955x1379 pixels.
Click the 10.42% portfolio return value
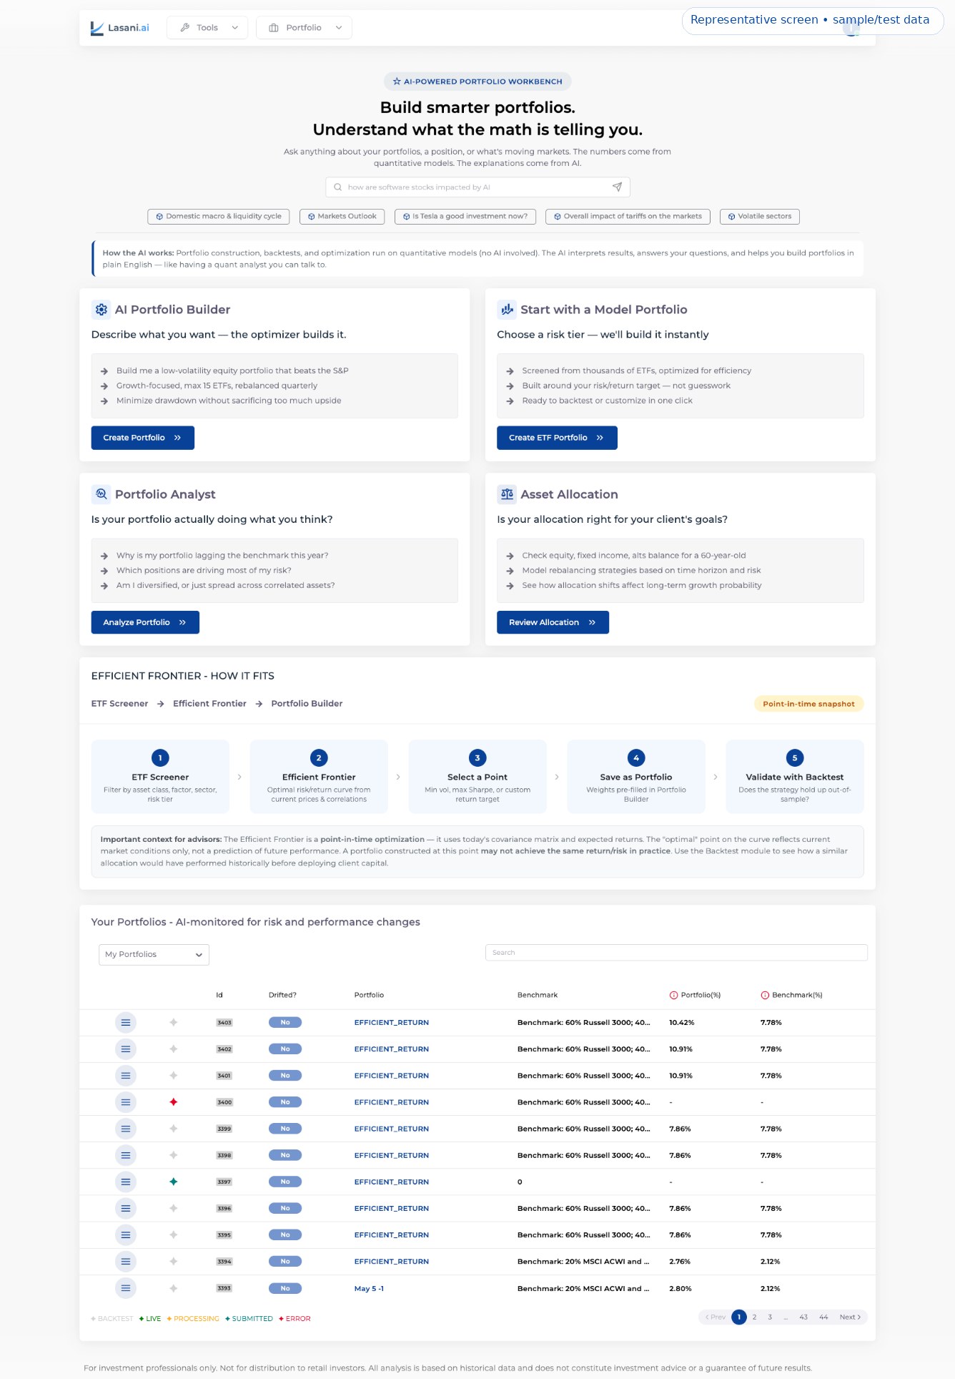click(682, 1023)
